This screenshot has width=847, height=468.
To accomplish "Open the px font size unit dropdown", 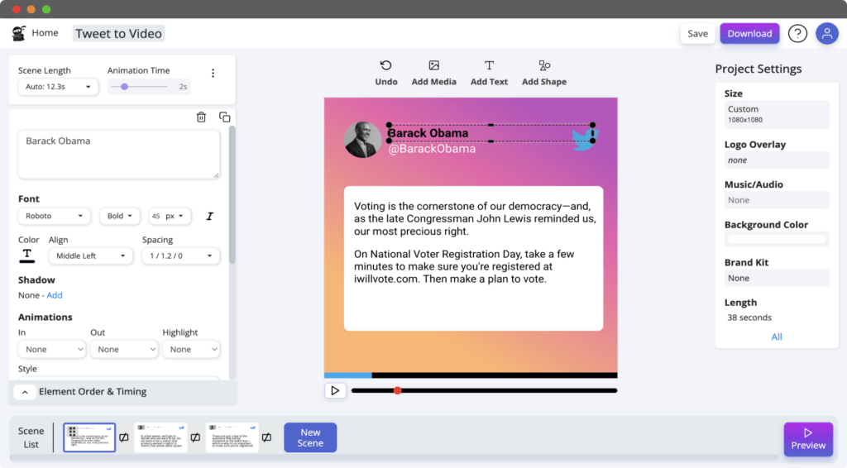I will (175, 216).
